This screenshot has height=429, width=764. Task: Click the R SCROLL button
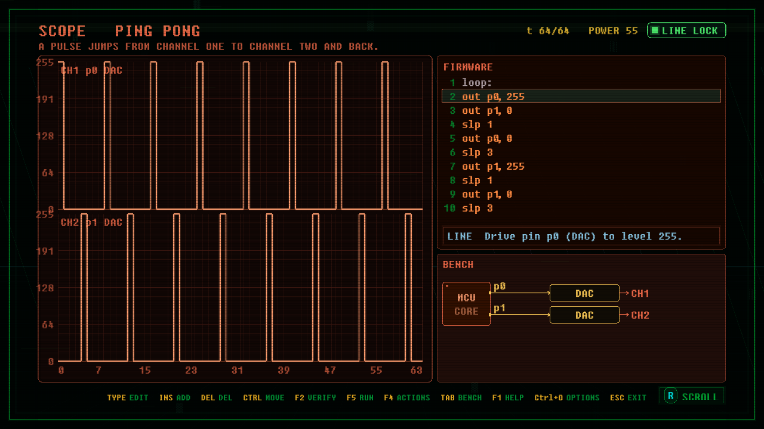pyautogui.click(x=692, y=396)
